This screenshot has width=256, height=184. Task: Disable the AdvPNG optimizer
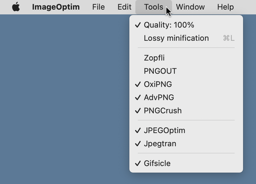point(159,97)
